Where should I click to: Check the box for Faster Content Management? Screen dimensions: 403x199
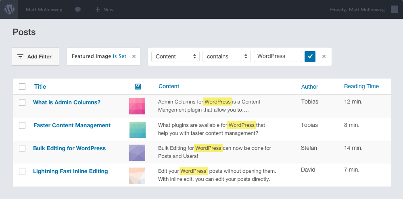[x=22, y=125]
